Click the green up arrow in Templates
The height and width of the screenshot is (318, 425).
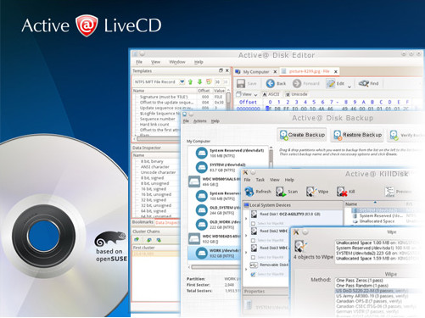(x=190, y=82)
